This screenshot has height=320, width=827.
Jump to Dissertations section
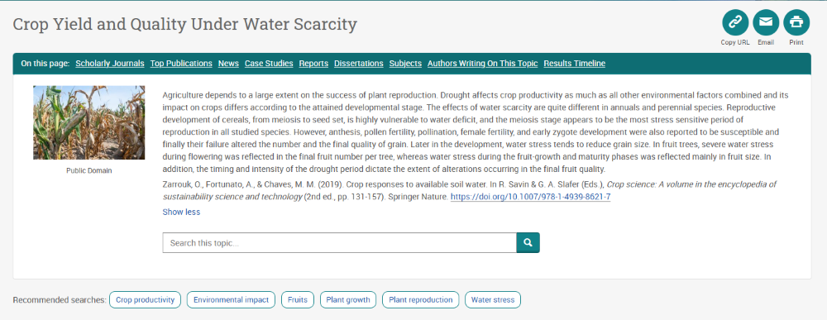tap(359, 64)
